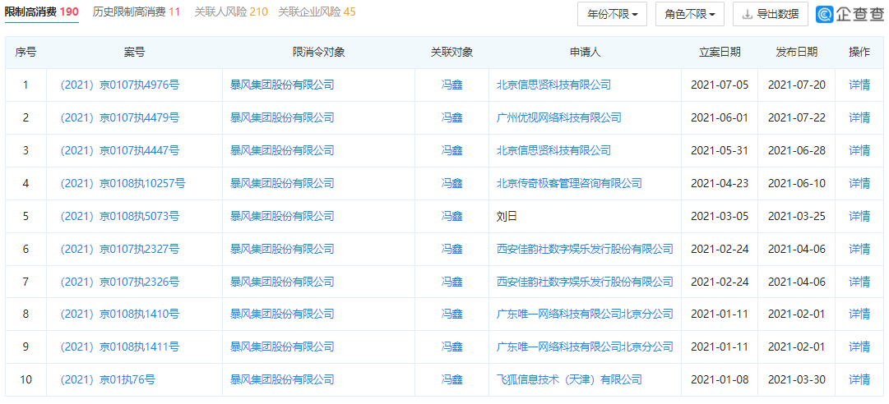The height and width of the screenshot is (404, 889).
Task: Open 西安佳韵社数字娱乐发行股份有限公司 in row 6
Action: [x=585, y=249]
